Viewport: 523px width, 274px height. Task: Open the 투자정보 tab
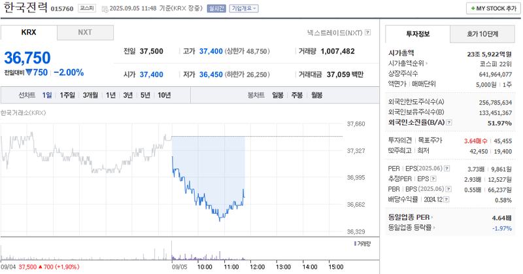418,34
